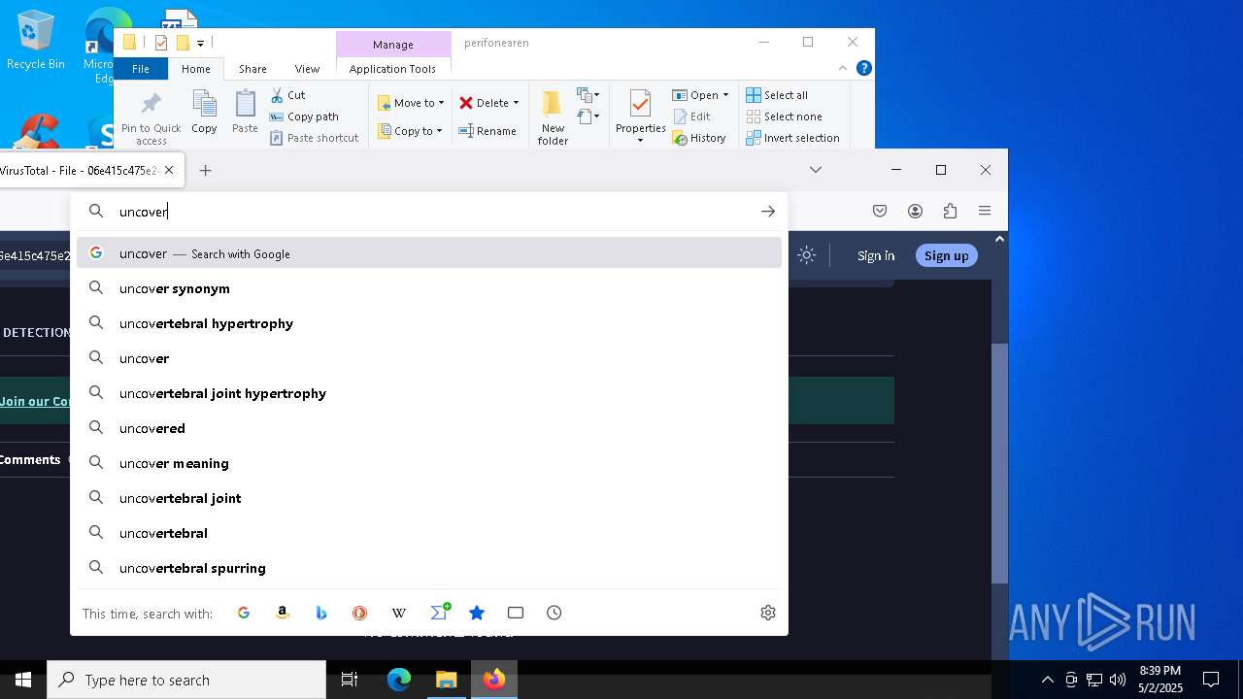List all Firefox tabs chevron
Viewport: 1243px width, 699px height.
816,170
